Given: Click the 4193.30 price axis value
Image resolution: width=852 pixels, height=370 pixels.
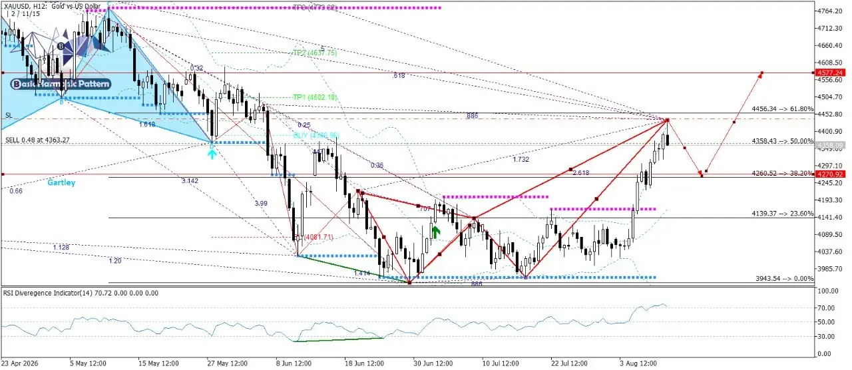Looking at the screenshot, I should (829, 200).
